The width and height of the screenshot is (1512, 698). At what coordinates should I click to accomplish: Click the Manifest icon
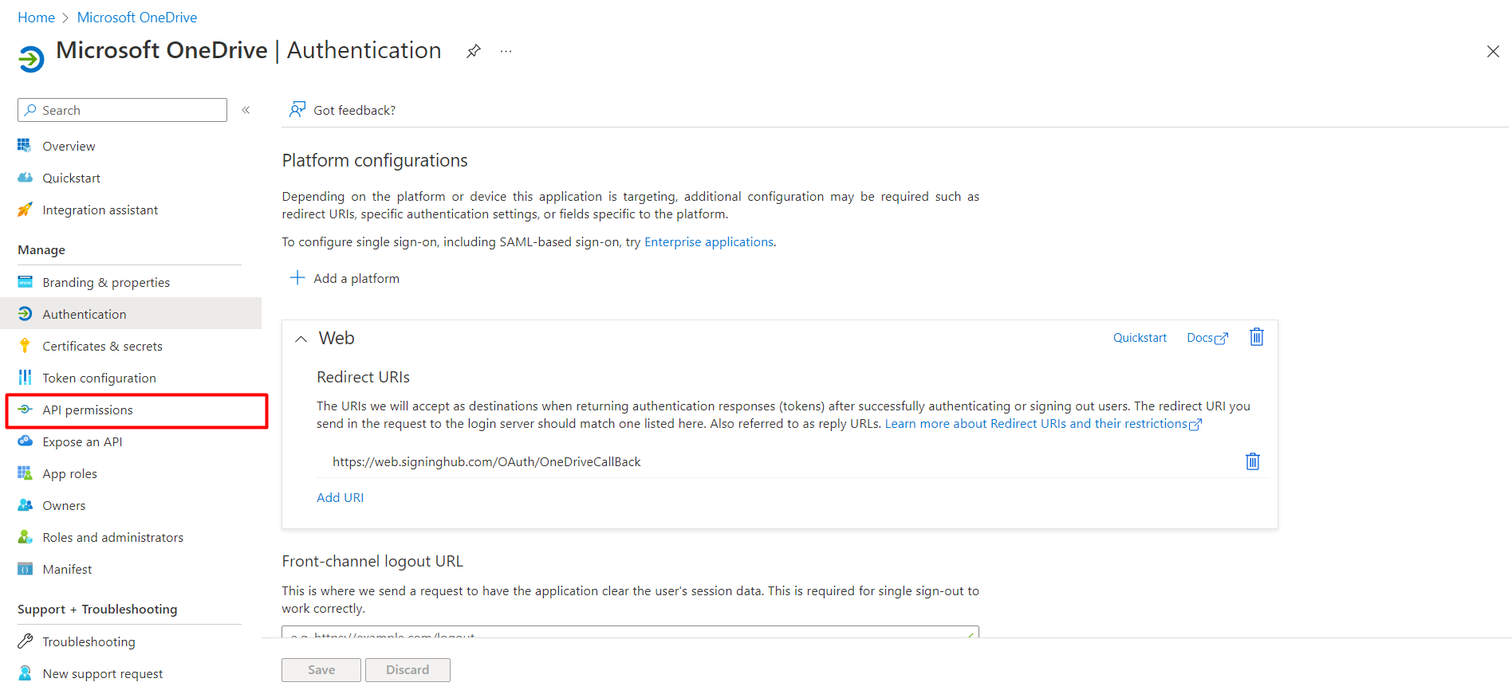click(26, 569)
